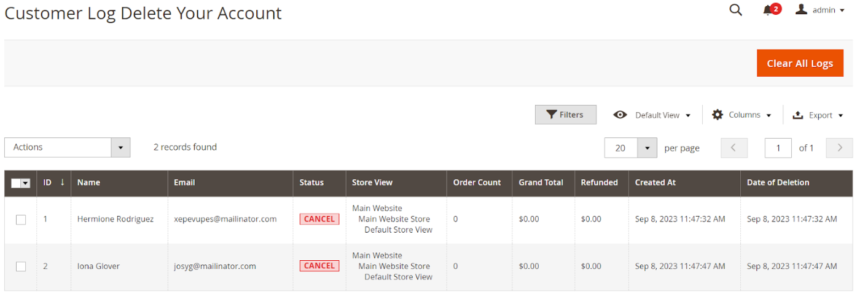Viewport: 857px width, 305px height.
Task: Go to the next page arrow
Action: (839, 148)
